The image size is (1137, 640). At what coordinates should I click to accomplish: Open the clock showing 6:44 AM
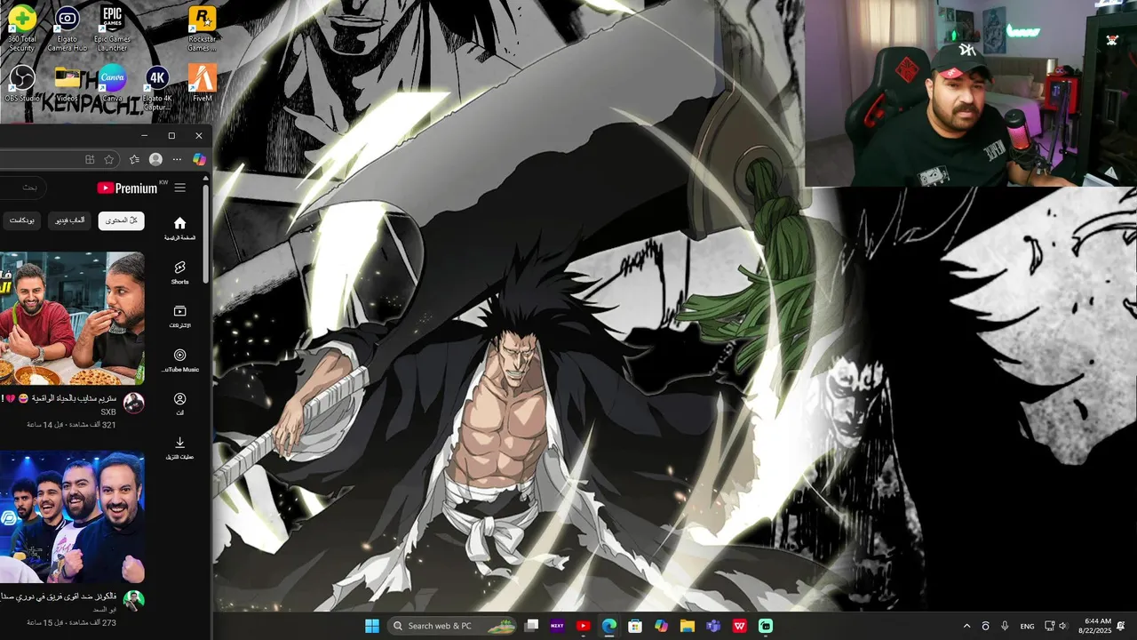click(x=1094, y=626)
